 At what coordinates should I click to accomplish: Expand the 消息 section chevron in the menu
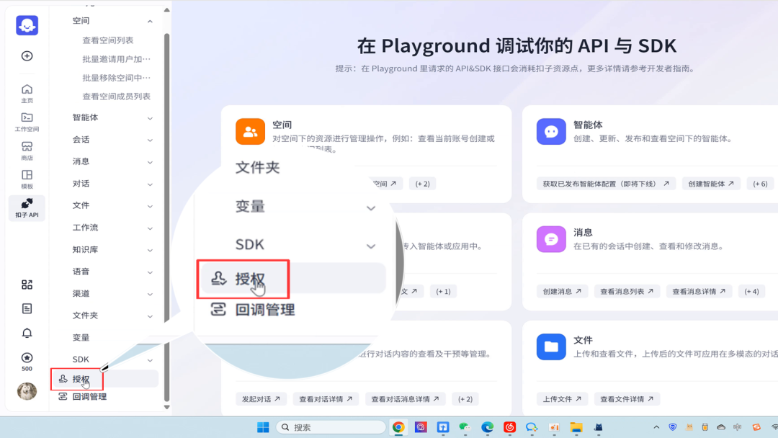[150, 162]
